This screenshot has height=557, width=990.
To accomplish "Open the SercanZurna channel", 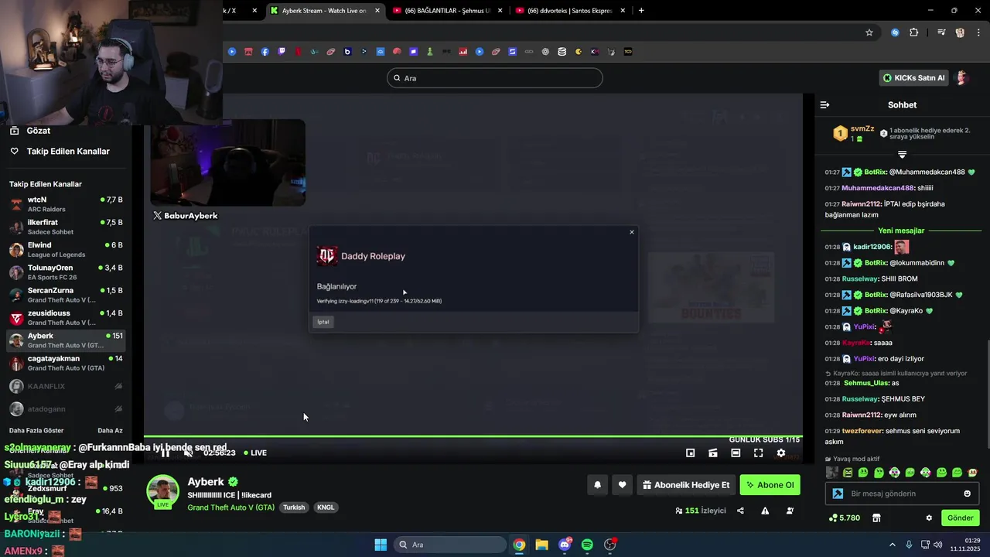I will 66,295.
